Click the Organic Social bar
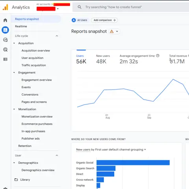Viewport: 189px width, 189px height. point(133,163)
